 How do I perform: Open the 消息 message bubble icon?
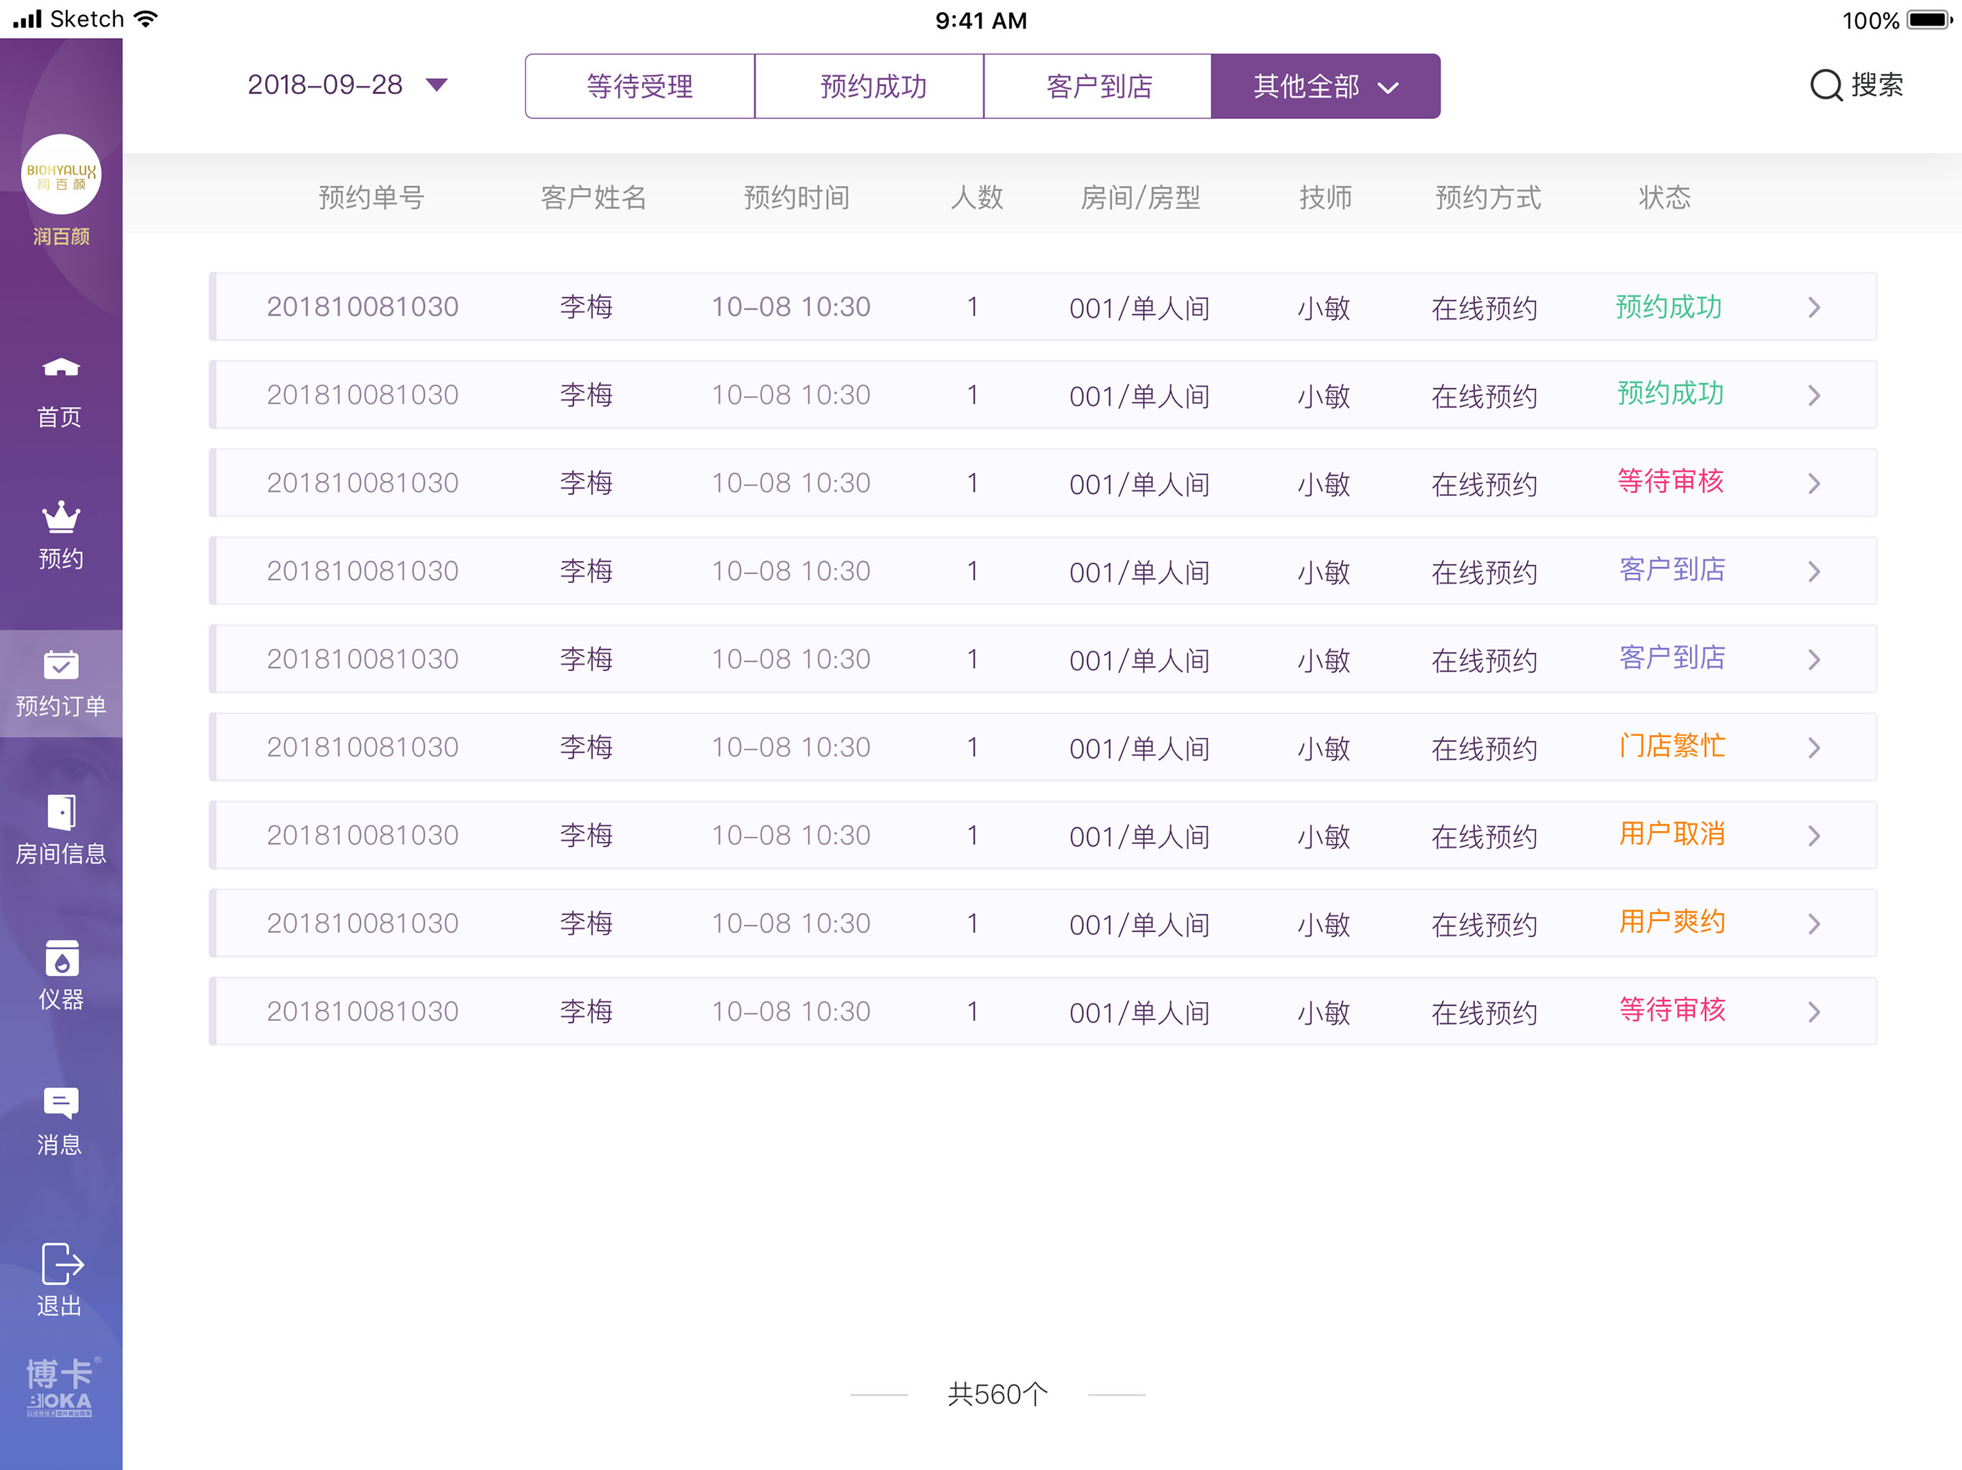[x=60, y=1104]
